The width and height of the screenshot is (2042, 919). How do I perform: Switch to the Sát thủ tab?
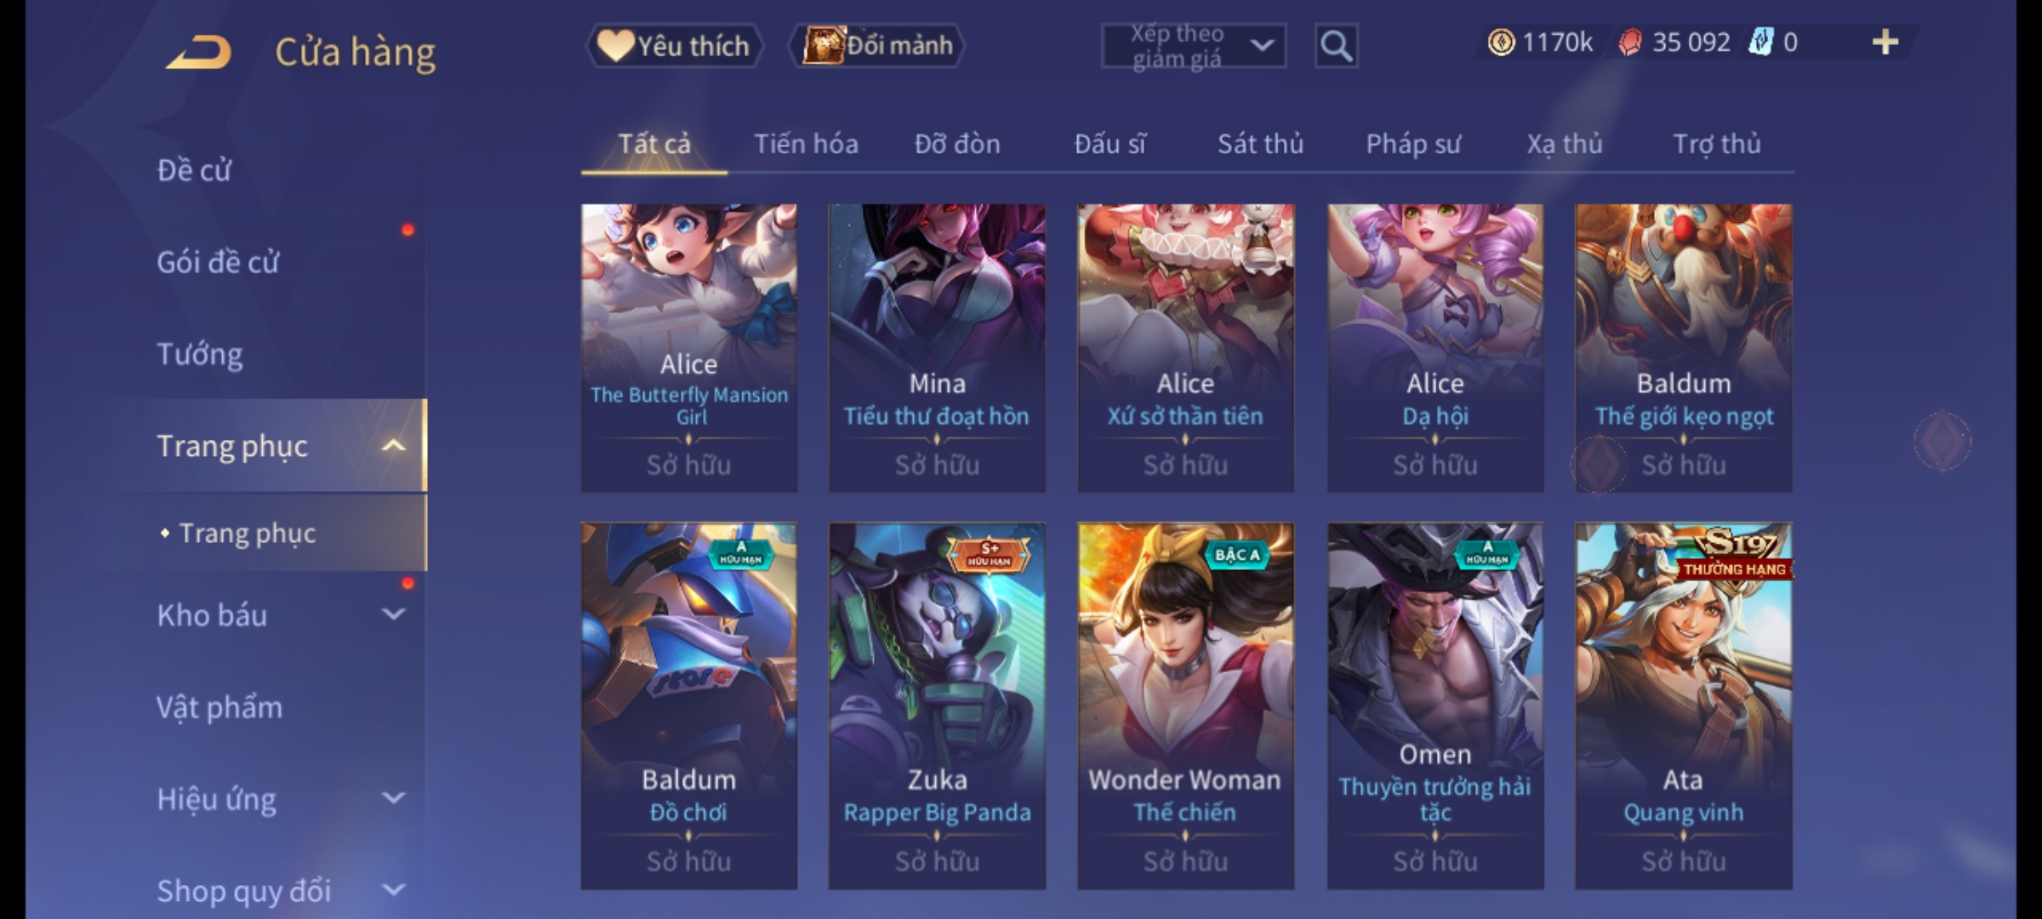(x=1260, y=144)
